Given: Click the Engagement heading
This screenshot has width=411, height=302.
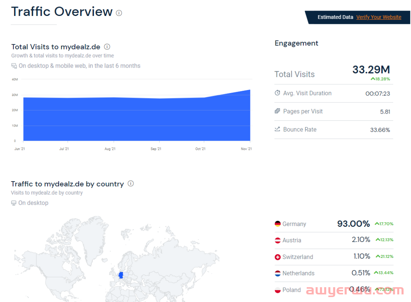Looking at the screenshot, I should (x=296, y=43).
